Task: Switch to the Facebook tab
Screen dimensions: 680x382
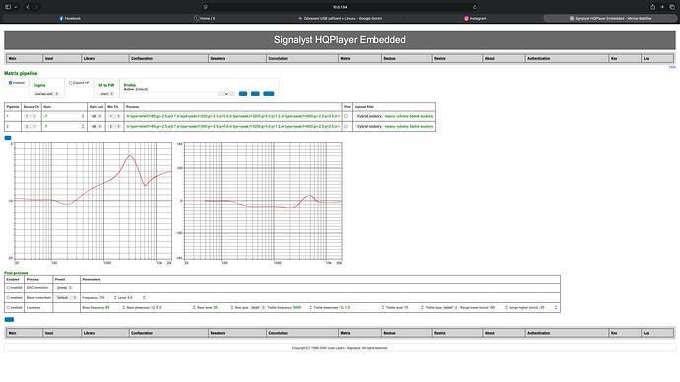Action: (x=70, y=18)
